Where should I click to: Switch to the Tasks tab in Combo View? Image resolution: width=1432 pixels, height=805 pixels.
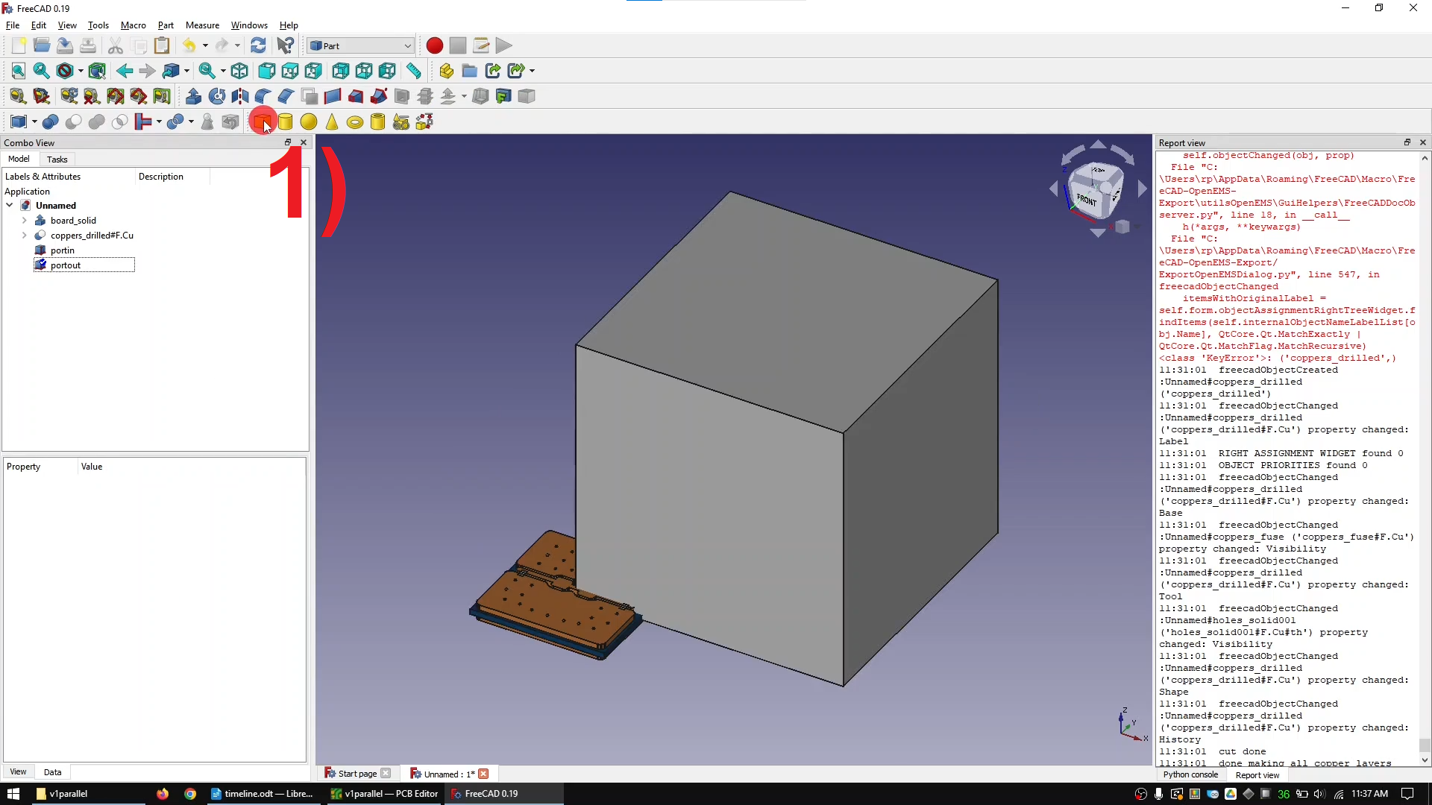(57, 159)
